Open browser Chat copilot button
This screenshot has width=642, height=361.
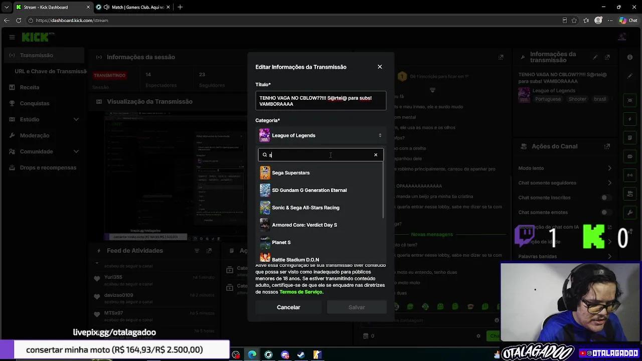628,21
